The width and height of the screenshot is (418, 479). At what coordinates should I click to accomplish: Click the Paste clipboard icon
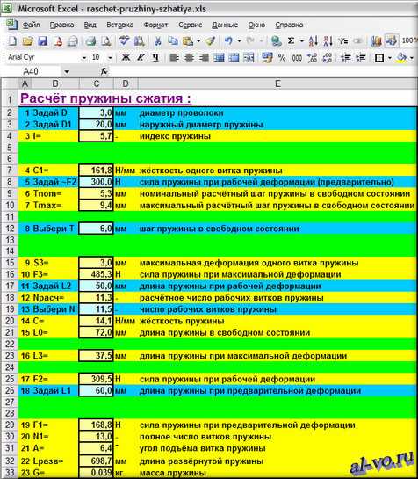[x=188, y=40]
